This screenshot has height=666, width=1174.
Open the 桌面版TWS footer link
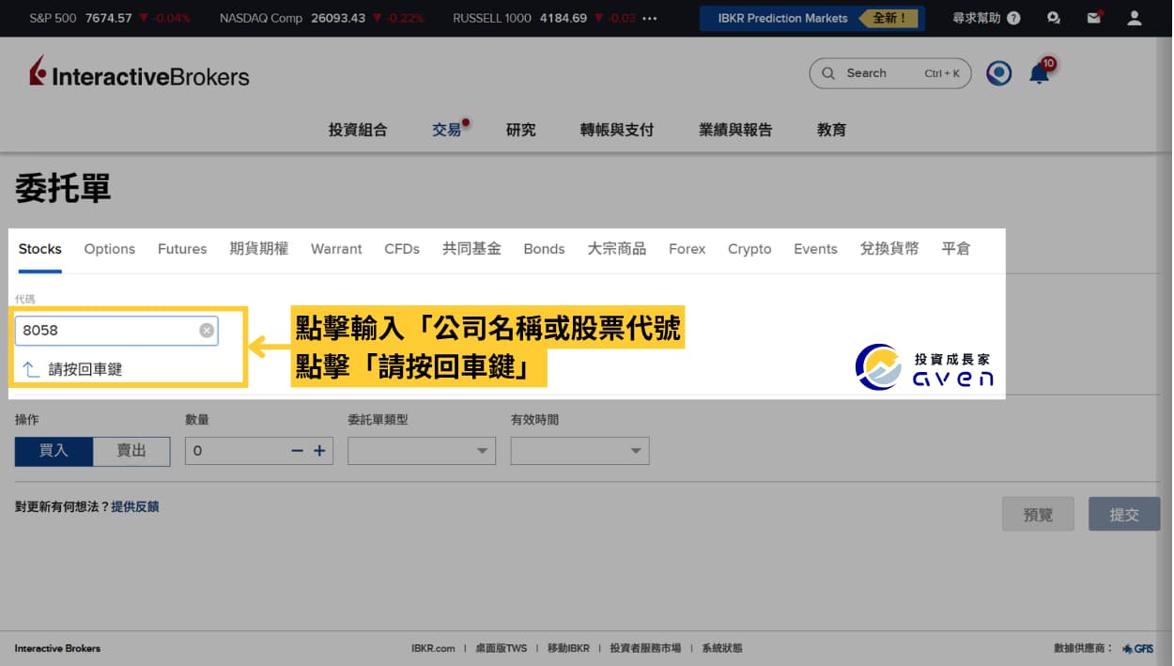502,648
